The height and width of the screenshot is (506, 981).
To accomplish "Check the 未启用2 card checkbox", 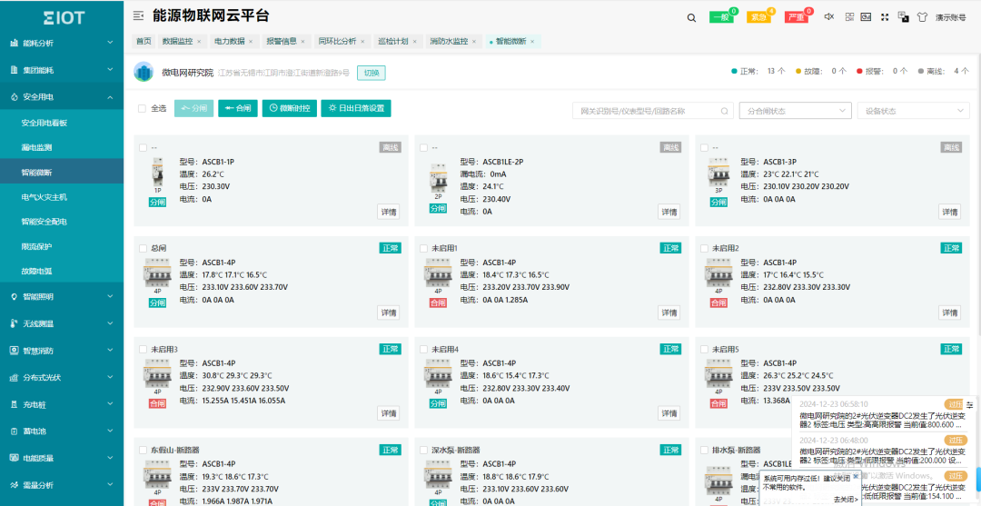I will [704, 248].
